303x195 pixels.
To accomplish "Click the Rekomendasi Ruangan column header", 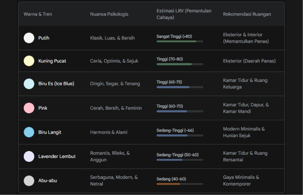I will [247, 14].
